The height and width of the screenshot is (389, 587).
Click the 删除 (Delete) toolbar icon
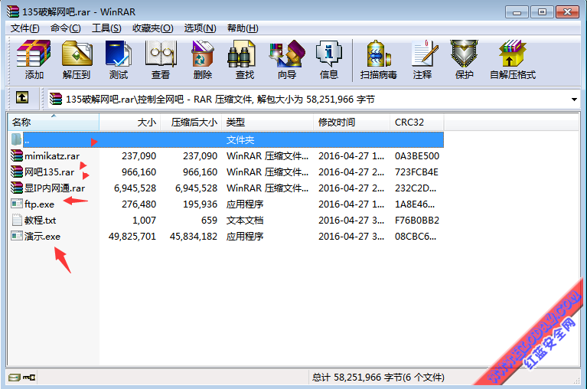203,59
